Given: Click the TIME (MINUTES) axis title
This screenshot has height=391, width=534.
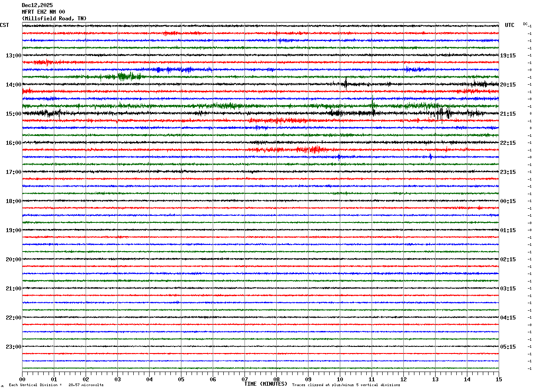Looking at the screenshot, I should [266, 384].
